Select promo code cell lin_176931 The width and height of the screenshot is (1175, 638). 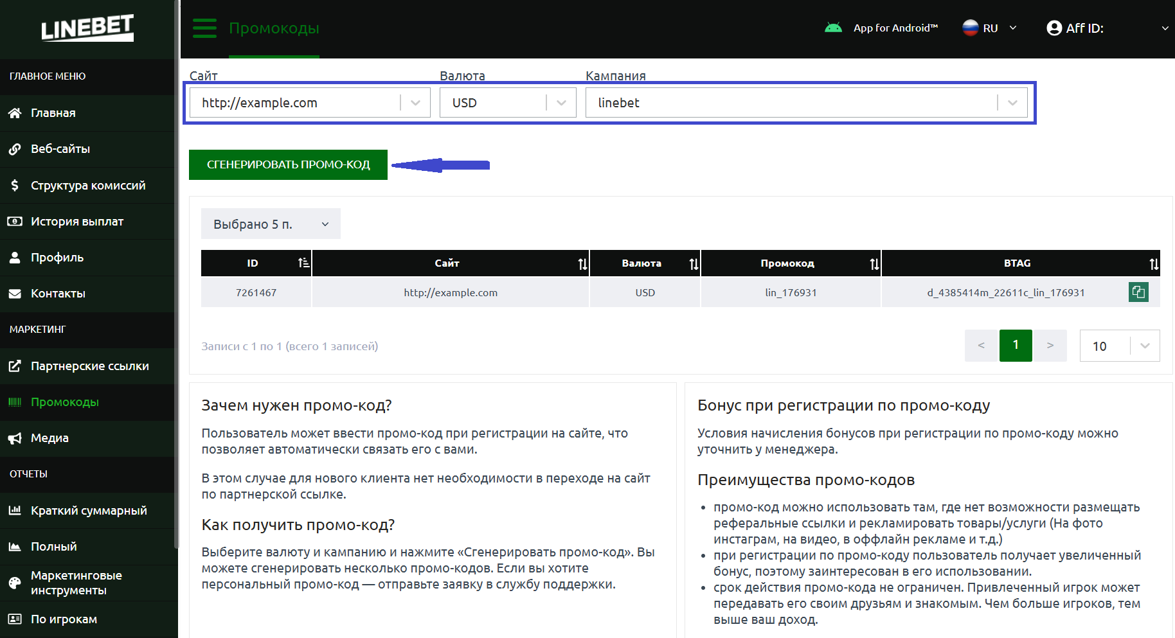[x=791, y=292]
